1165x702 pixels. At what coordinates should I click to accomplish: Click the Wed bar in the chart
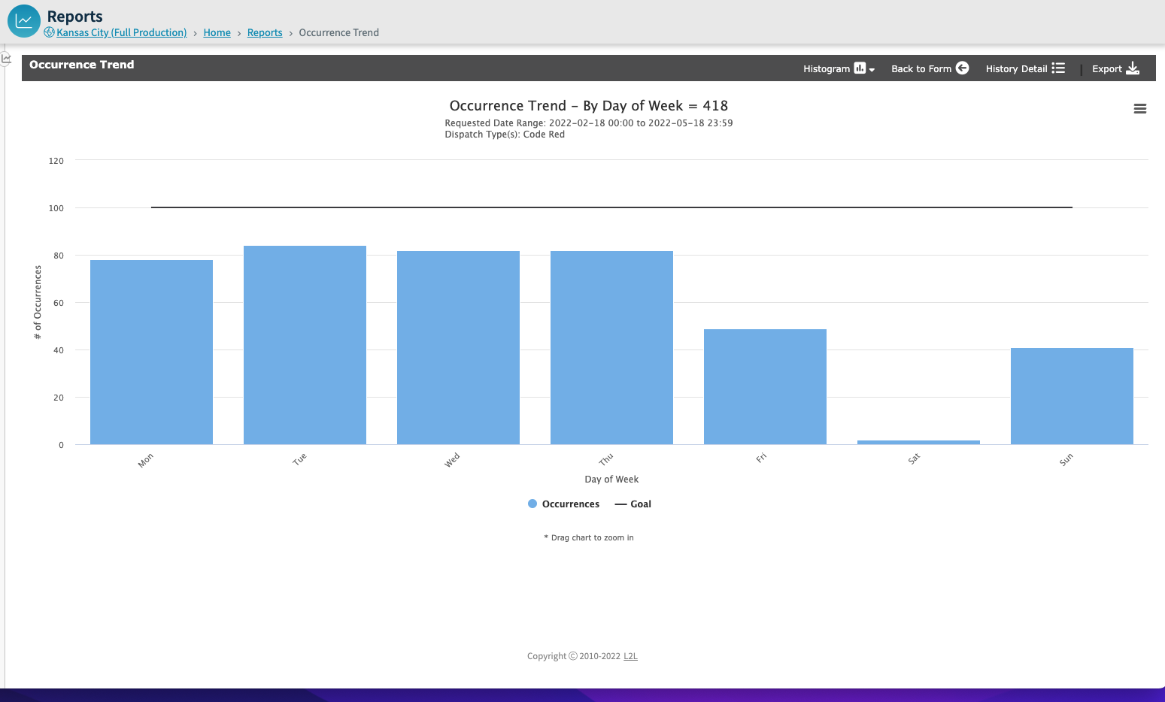[458, 348]
